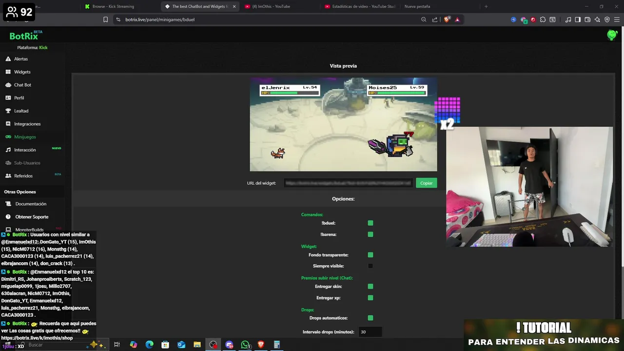Click the Minijuegos gamepad icon
The height and width of the screenshot is (351, 624).
(x=8, y=137)
